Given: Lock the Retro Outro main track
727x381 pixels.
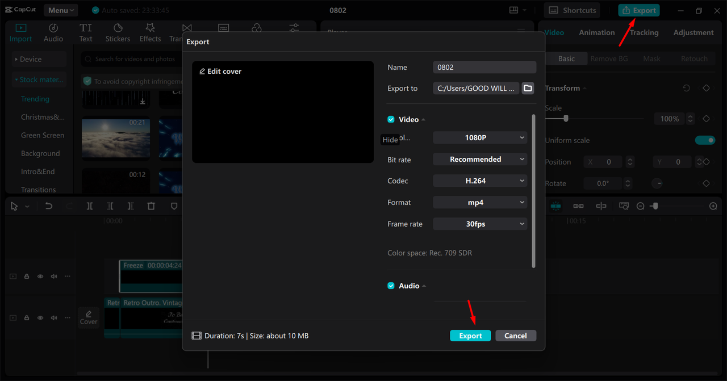Looking at the screenshot, I should click(x=27, y=318).
